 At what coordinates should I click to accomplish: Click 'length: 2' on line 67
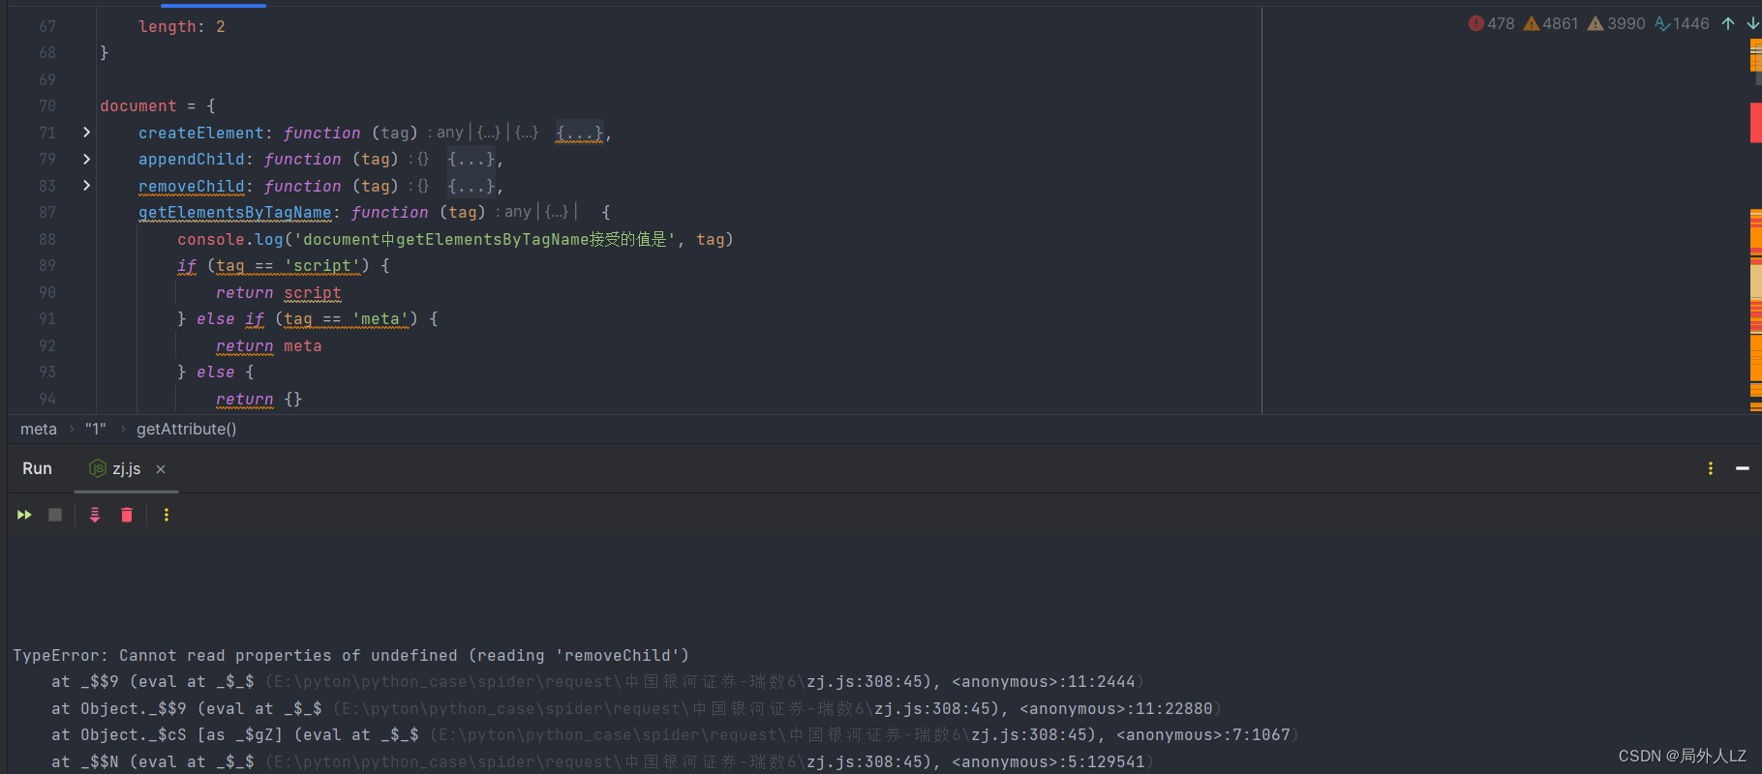pos(182,26)
